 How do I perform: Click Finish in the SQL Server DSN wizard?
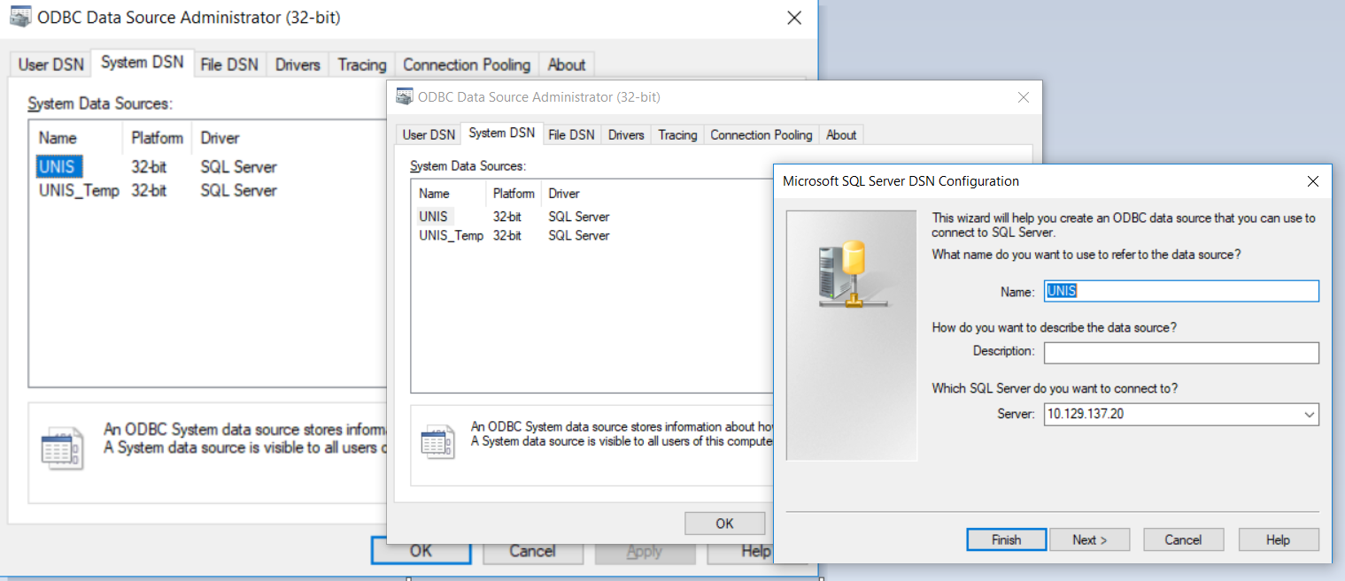click(x=1006, y=539)
